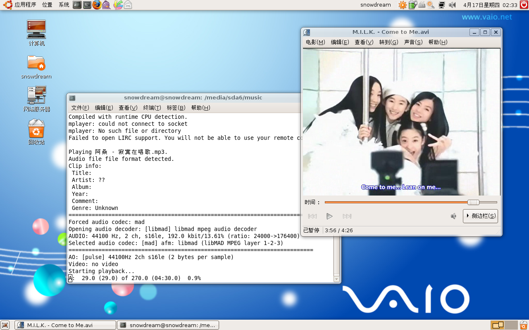Open the 位置 places menu
This screenshot has height=330, width=529.
coord(47,5)
